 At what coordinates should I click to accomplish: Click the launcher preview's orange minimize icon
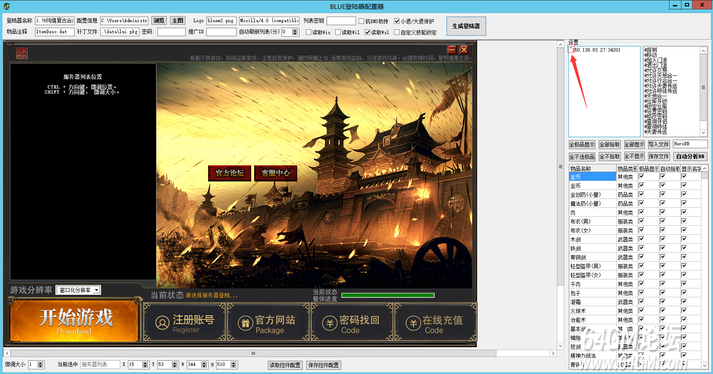[452, 50]
